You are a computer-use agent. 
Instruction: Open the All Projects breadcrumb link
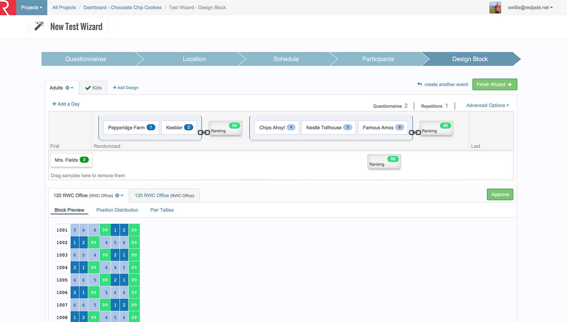pos(64,7)
